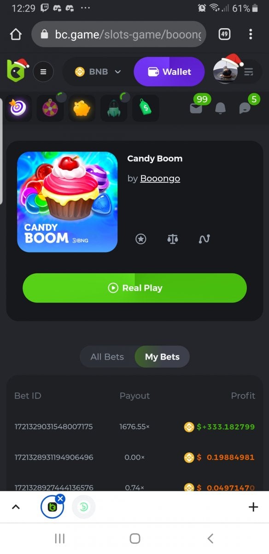
Task: Expand the bottom tab bar chevron
Action: point(16,507)
